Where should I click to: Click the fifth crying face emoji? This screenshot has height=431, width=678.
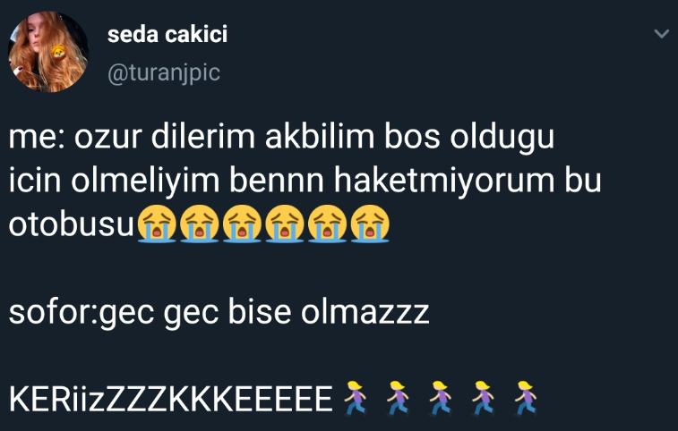[327, 224]
